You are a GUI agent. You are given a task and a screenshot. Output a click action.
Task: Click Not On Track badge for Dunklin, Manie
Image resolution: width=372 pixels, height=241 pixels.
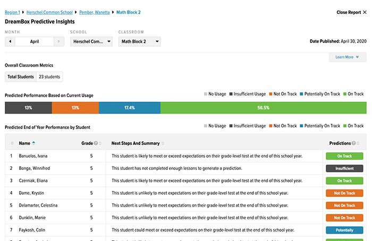344,218
